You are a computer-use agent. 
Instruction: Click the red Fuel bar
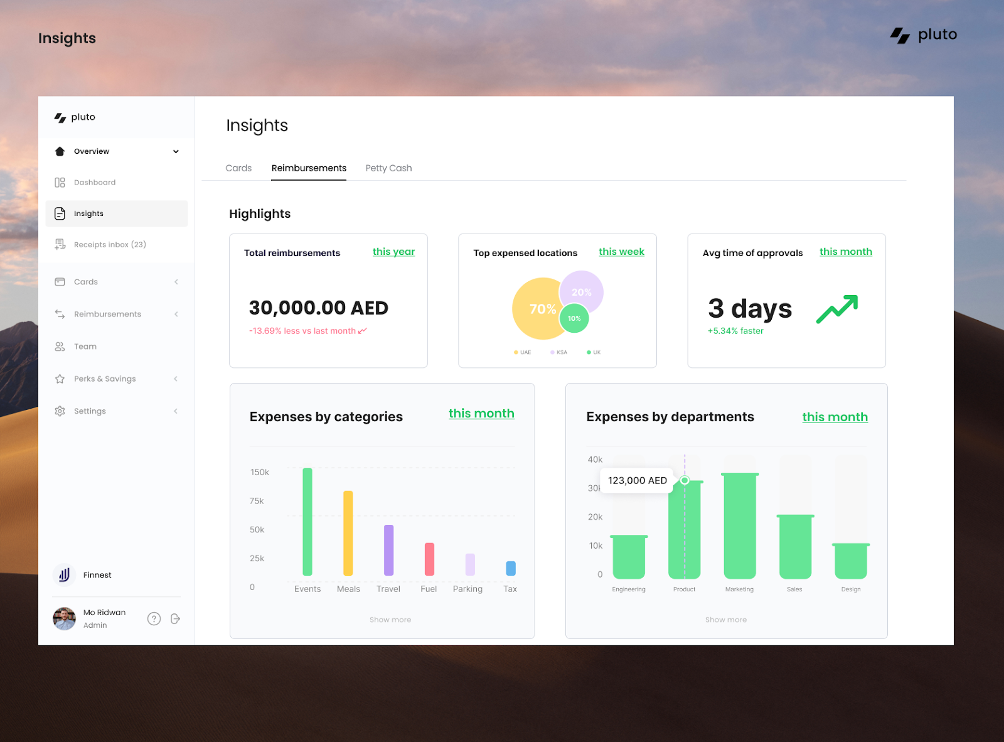[429, 559]
